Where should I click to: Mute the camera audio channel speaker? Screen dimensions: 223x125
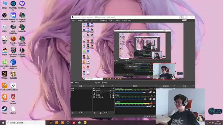[x=151, y=99]
